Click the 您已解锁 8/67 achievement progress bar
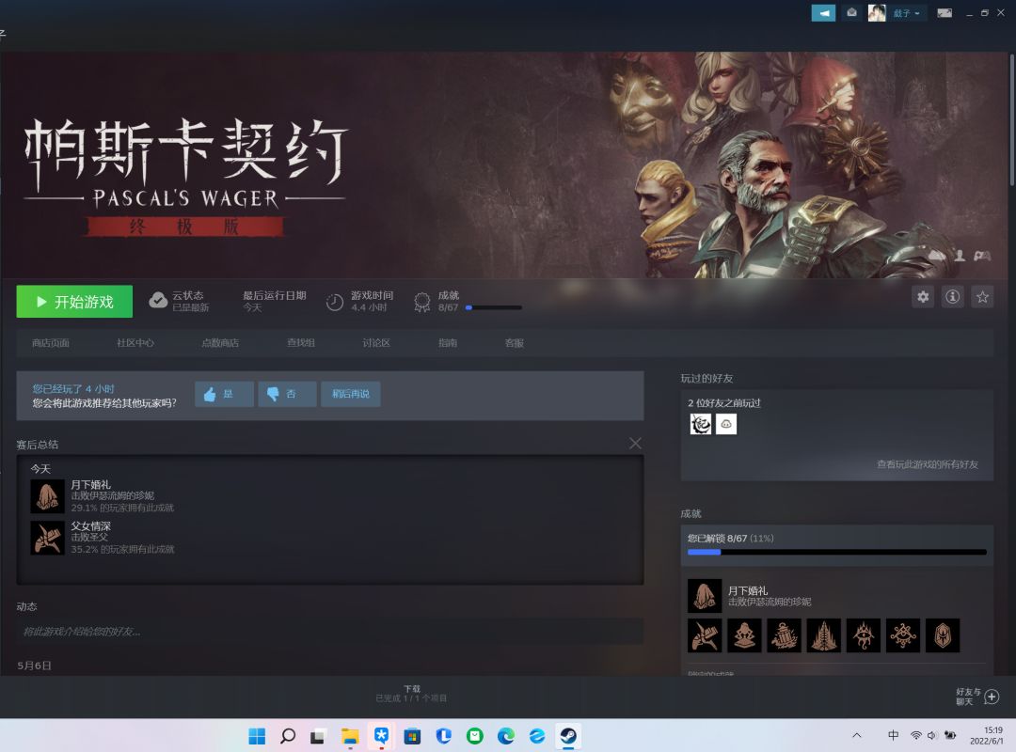Image resolution: width=1016 pixels, height=752 pixels. click(837, 552)
